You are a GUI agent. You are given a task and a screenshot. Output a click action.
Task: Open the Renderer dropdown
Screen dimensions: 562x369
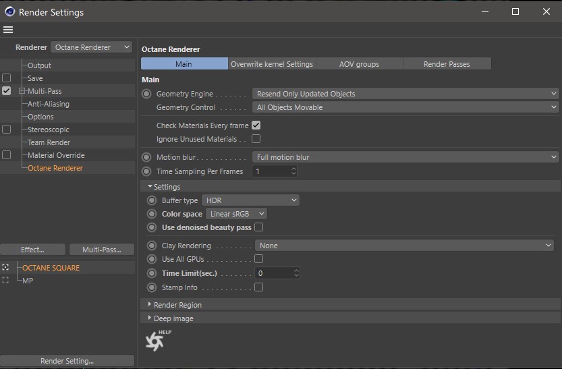[92, 47]
